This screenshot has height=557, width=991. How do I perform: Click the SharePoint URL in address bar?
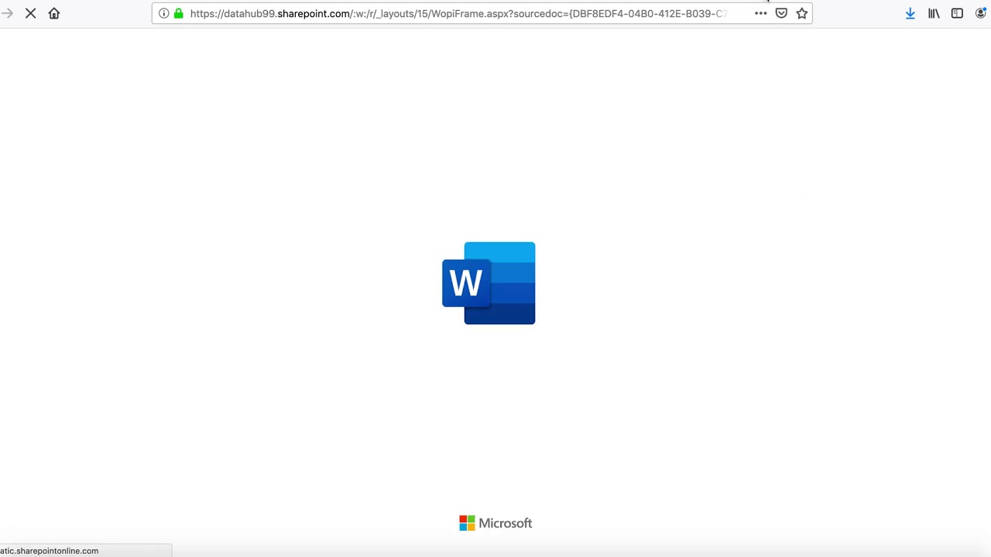point(458,13)
